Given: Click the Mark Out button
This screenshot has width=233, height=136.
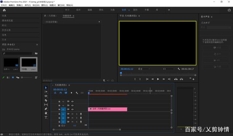Looking at the screenshot, I should [x=140, y=79].
